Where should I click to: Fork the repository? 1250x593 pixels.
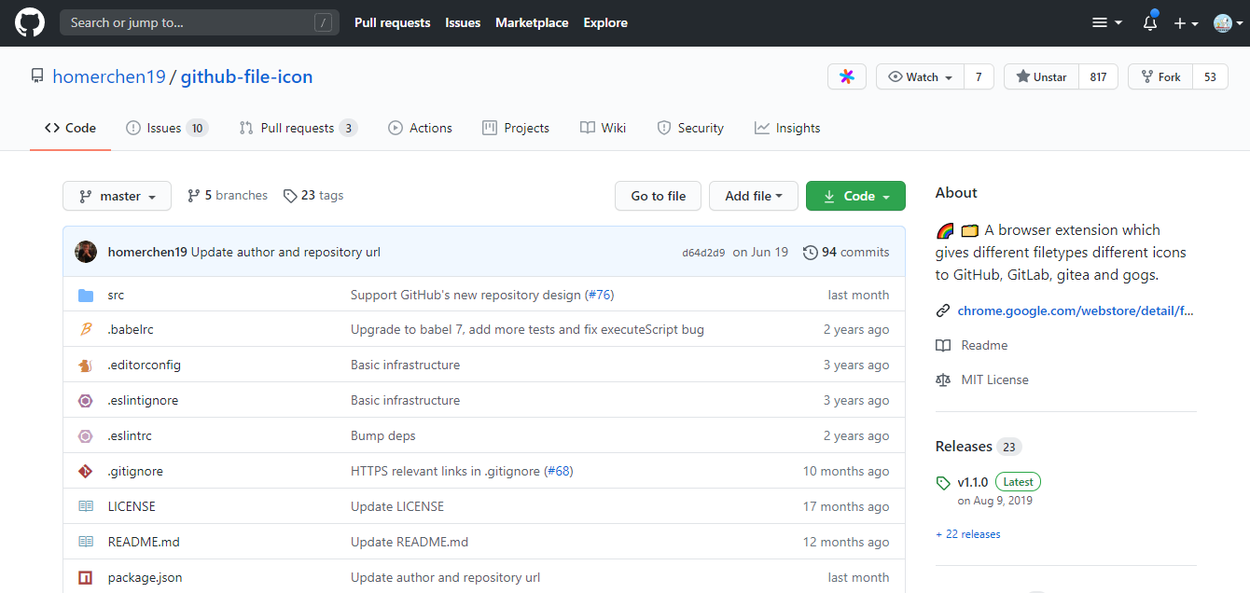(x=1160, y=76)
